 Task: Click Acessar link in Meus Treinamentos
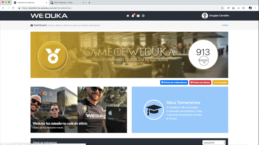(172, 119)
